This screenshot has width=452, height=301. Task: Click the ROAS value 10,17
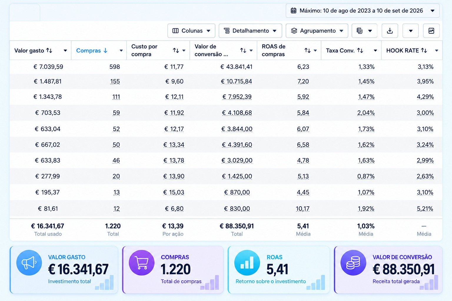[x=303, y=209]
